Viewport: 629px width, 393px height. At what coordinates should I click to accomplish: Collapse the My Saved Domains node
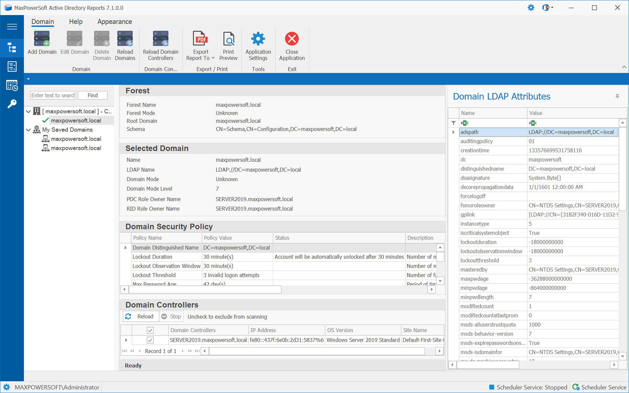[29, 130]
